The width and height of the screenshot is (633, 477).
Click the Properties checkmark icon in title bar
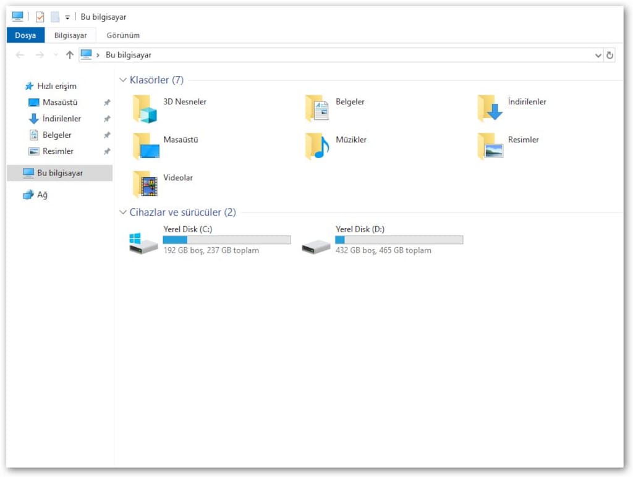click(40, 17)
